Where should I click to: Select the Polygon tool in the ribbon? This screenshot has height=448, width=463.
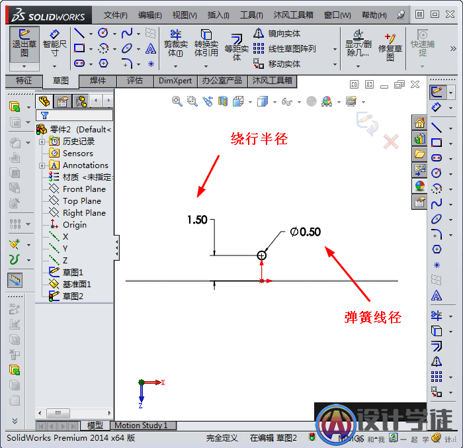(103, 64)
